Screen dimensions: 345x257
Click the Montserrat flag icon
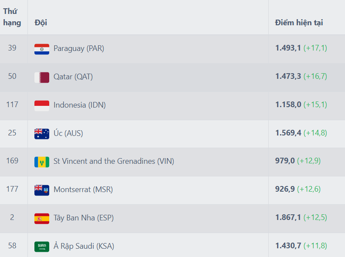42,190
